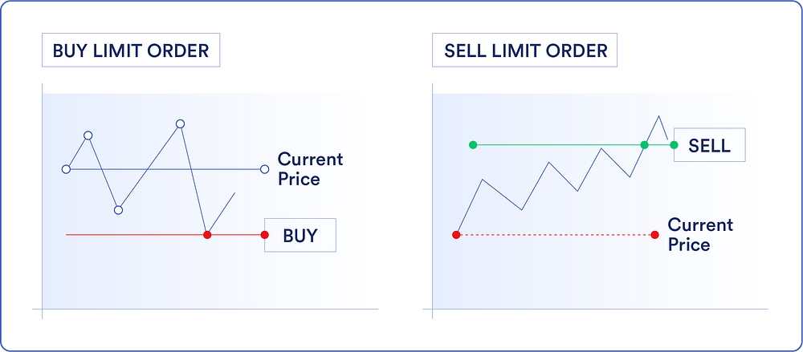
Task: Click red dot at start of sell chart price line
Action: tap(456, 235)
